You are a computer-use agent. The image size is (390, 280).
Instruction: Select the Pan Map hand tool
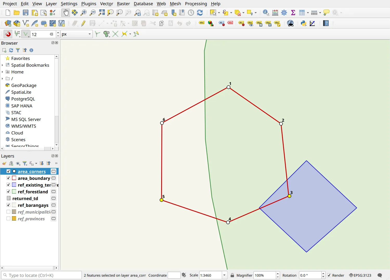click(66, 12)
